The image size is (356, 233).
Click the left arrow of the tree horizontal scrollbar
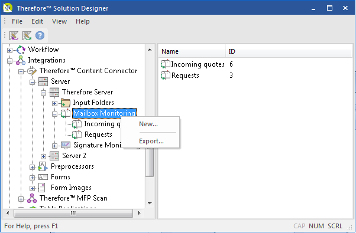click(8, 213)
